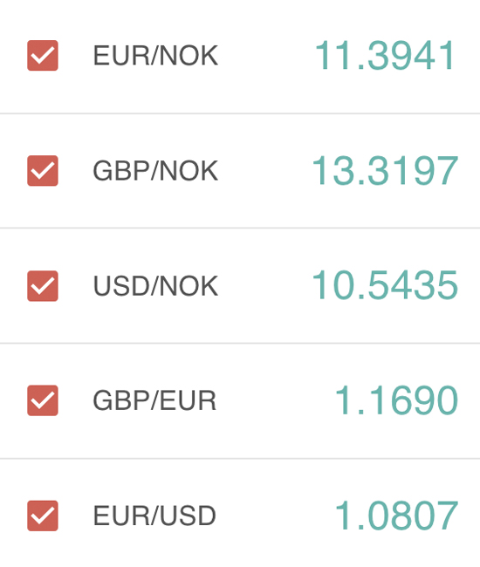Select the GBP/NOK pair label
This screenshot has height=567, width=480.
155,171
